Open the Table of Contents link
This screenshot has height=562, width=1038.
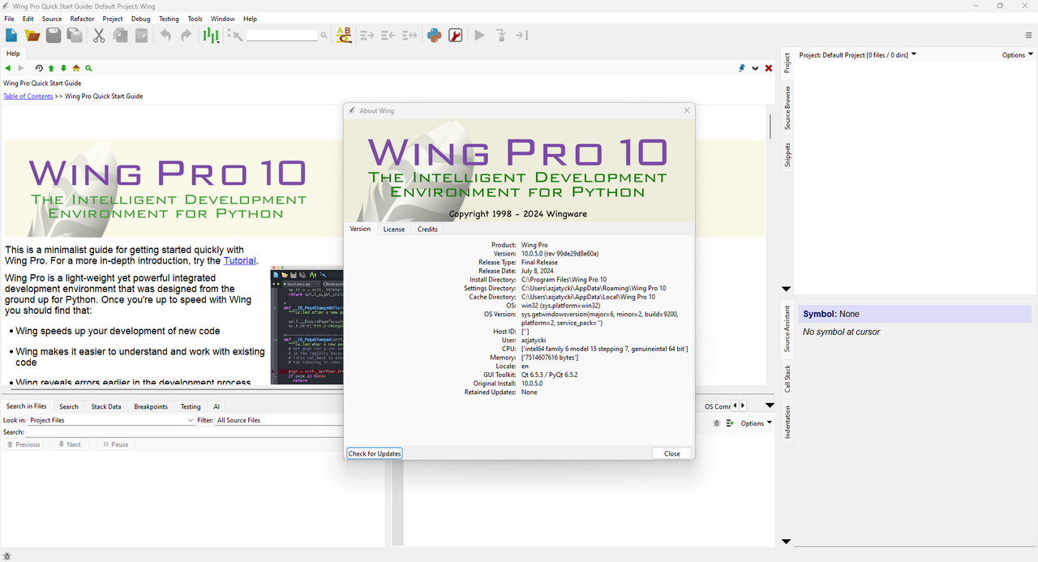coord(28,96)
